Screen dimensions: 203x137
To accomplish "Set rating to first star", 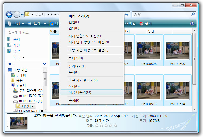I will click(x=97, y=125).
